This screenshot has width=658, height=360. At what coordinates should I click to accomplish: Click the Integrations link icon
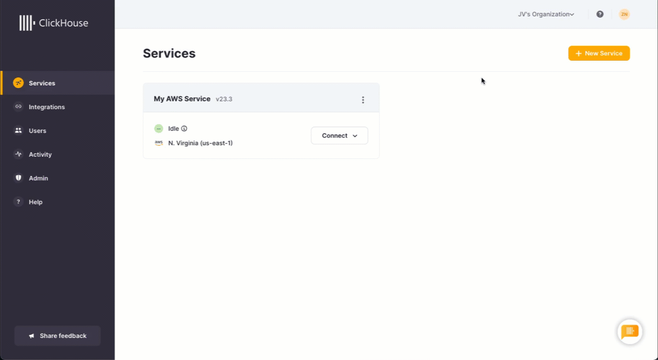tap(18, 107)
